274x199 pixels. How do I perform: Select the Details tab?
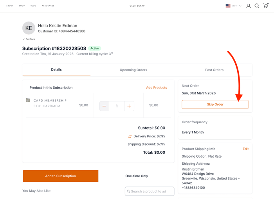pyautogui.click(x=56, y=70)
